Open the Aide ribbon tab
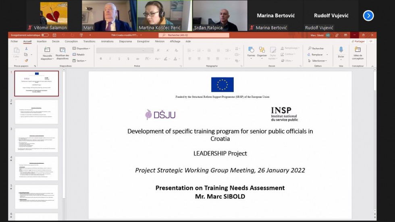 [x=188, y=41]
